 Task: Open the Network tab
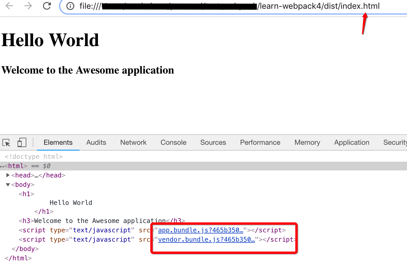click(x=133, y=142)
